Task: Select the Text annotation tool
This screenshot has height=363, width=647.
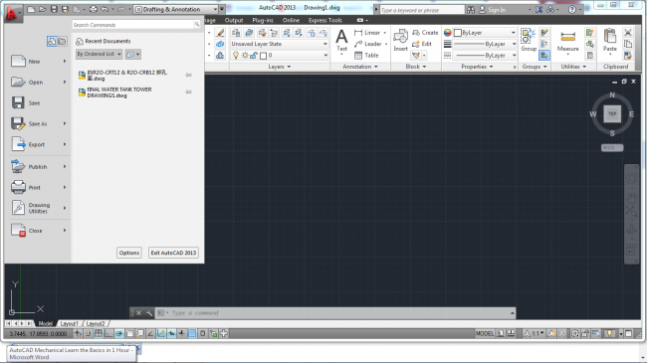Action: coord(341,42)
